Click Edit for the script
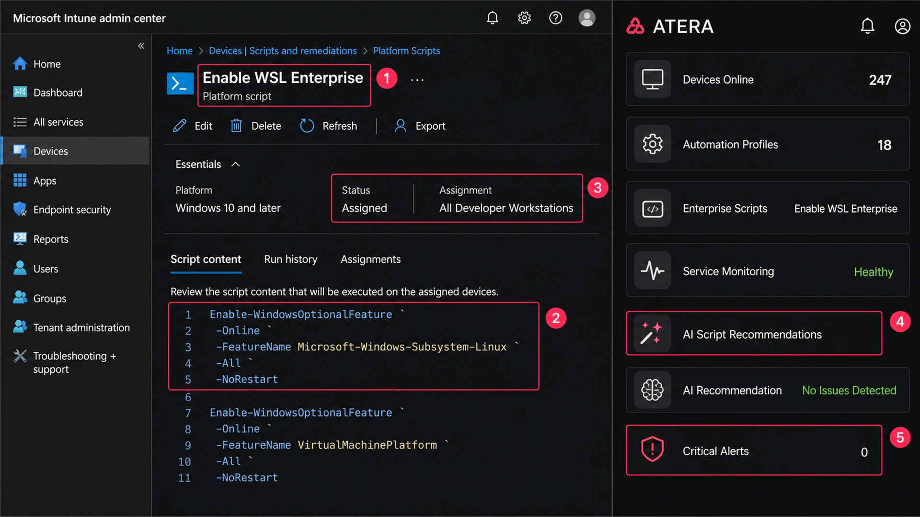This screenshot has width=920, height=517. pyautogui.click(x=192, y=126)
